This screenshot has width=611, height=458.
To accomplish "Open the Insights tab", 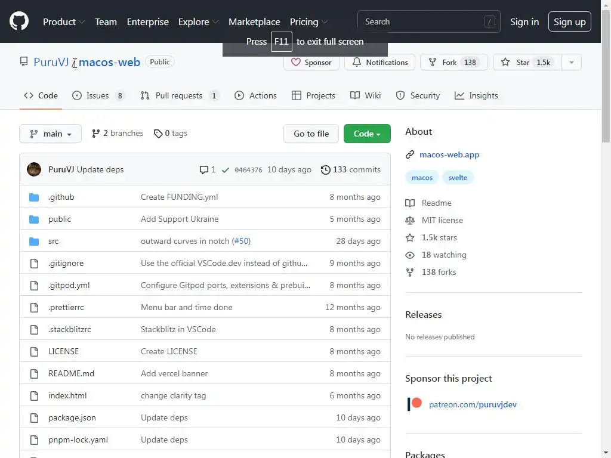I will pos(476,95).
